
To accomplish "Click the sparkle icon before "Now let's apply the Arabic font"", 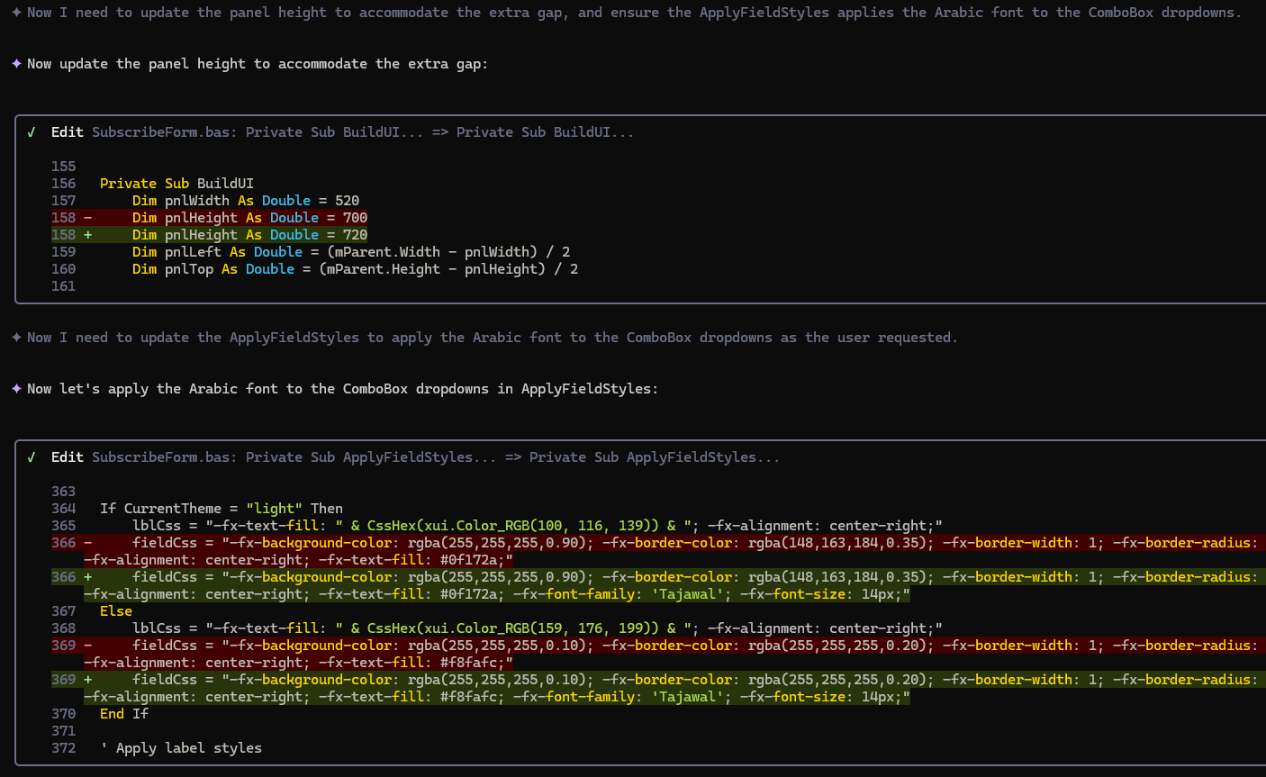I will coord(16,389).
